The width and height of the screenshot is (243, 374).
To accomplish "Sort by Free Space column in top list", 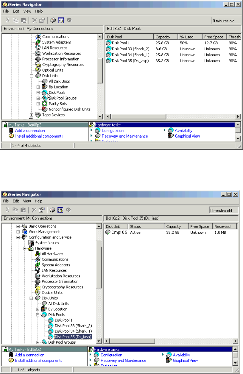I will click(215, 37).
